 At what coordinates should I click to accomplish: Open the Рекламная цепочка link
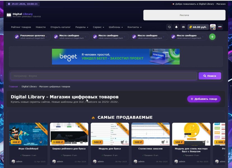click(32, 37)
